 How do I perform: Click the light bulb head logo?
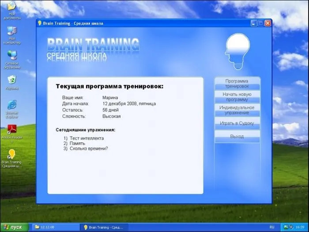237,52
